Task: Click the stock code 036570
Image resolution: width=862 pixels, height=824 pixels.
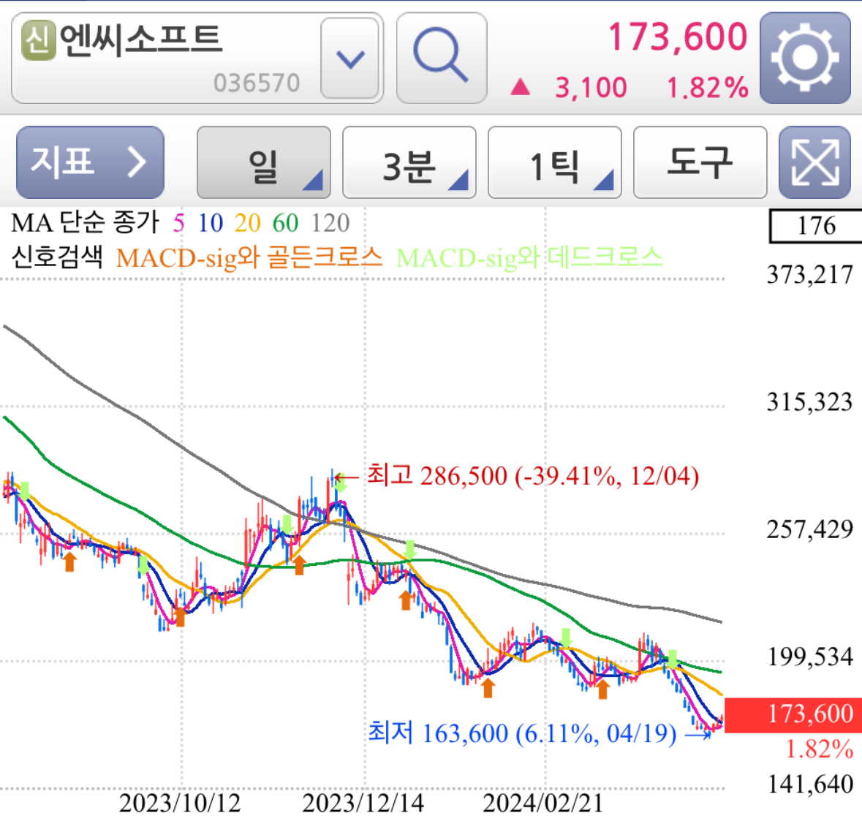Action: 257,83
